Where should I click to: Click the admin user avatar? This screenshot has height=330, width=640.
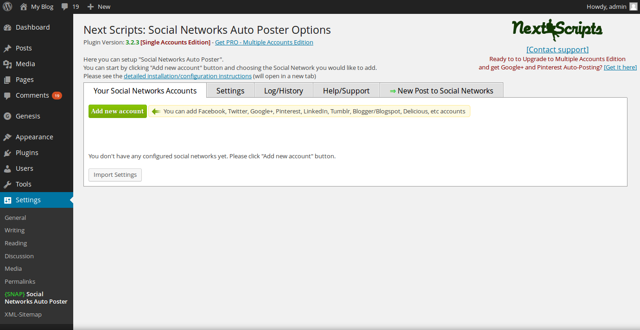633,7
